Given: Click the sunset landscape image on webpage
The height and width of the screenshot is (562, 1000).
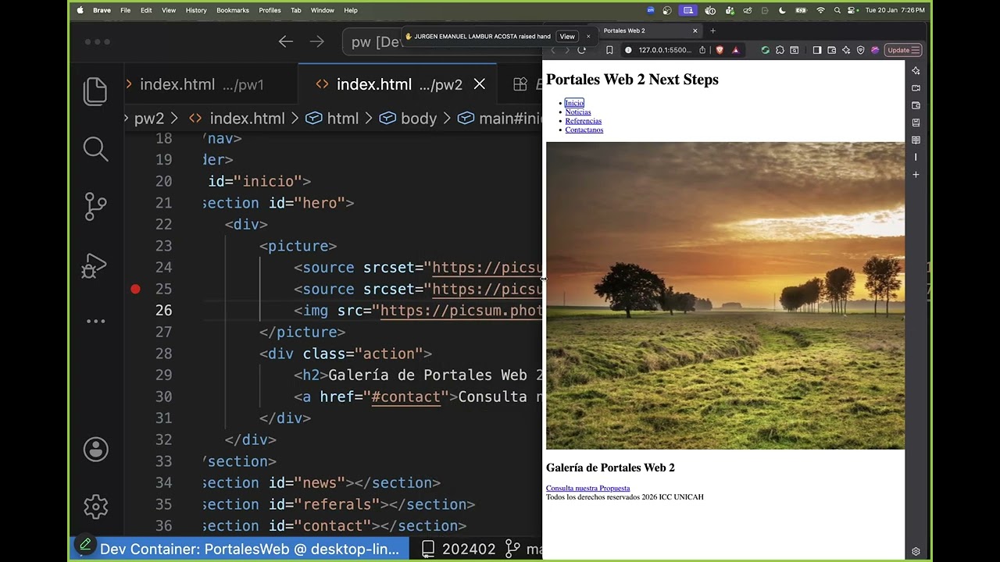Looking at the screenshot, I should tap(725, 296).
